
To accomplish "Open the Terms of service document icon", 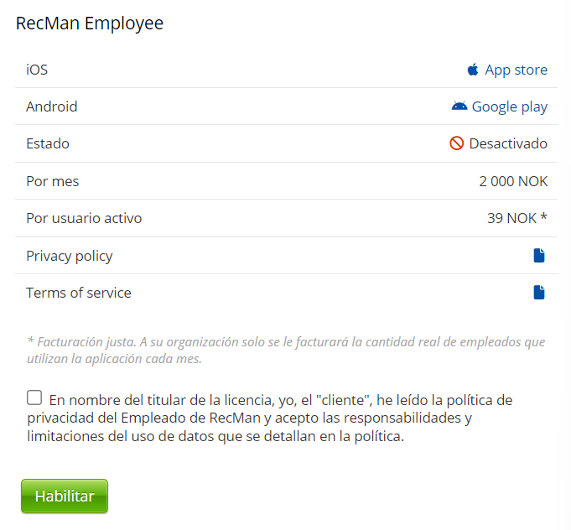I will coord(539,293).
